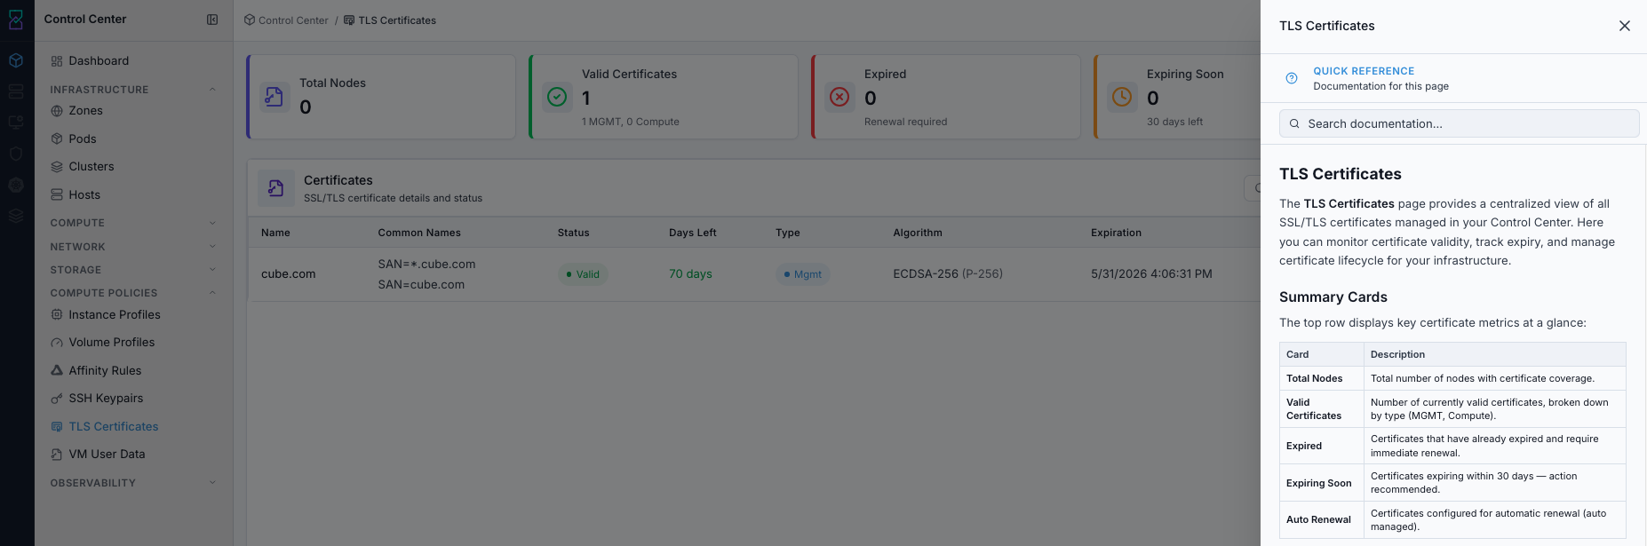Click the Expiring Soon clock icon
The width and height of the screenshot is (1647, 546).
[x=1122, y=97]
